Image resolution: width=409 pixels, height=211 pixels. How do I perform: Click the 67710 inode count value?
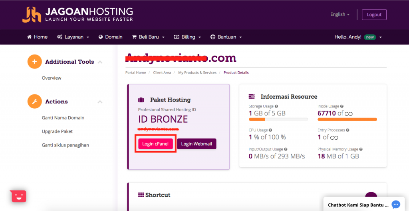[x=327, y=113]
